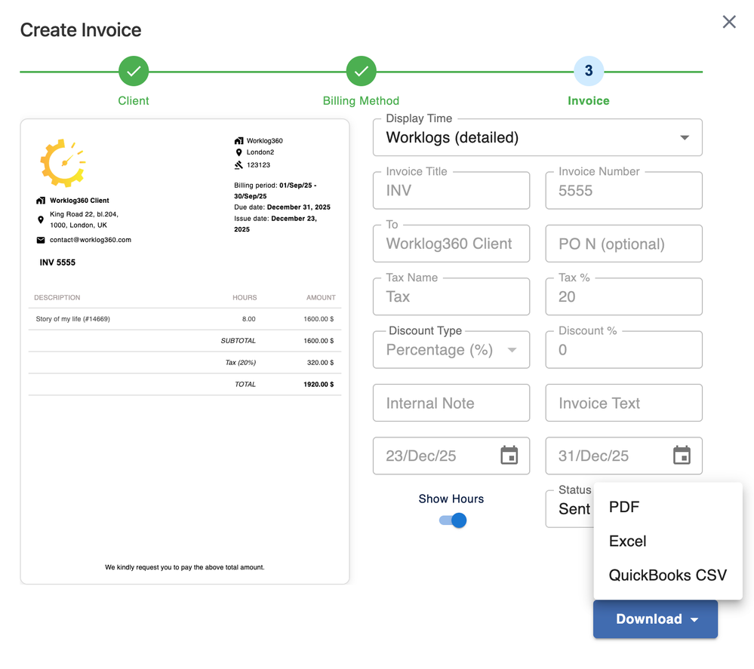Click the Due date December 31, 2025 text
Screen dimensions: 754x669
tap(282, 207)
